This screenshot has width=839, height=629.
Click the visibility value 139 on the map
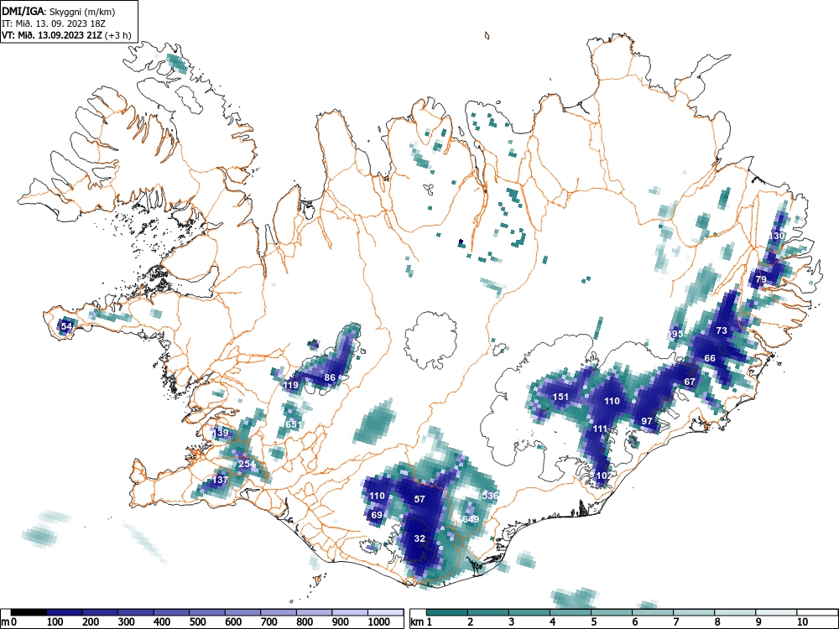pyautogui.click(x=221, y=432)
